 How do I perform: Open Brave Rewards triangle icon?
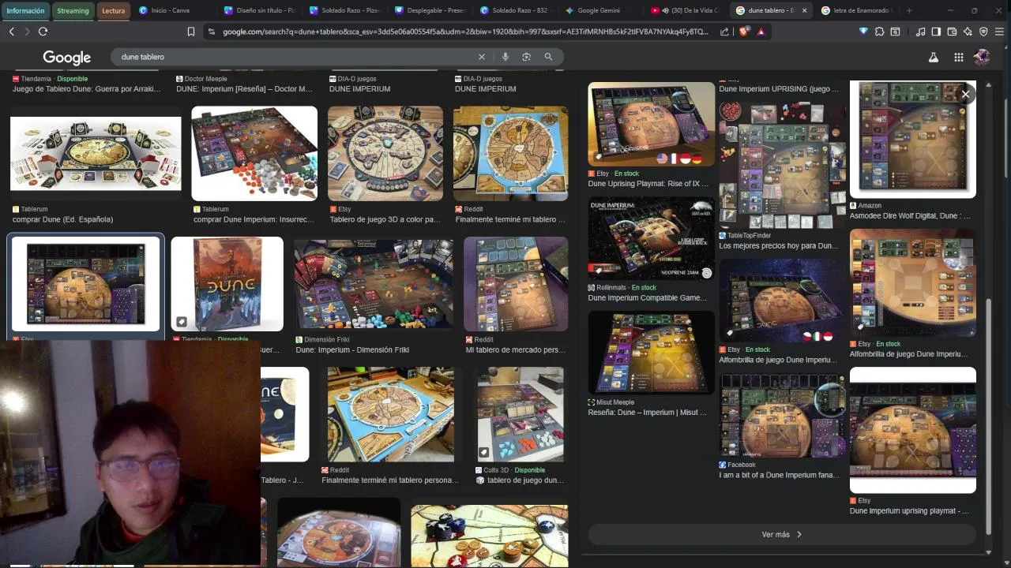pyautogui.click(x=761, y=32)
